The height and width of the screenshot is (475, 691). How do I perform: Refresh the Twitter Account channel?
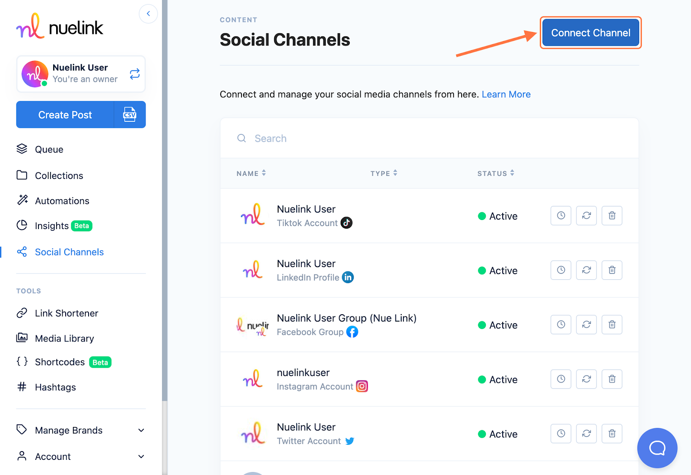[x=586, y=434]
